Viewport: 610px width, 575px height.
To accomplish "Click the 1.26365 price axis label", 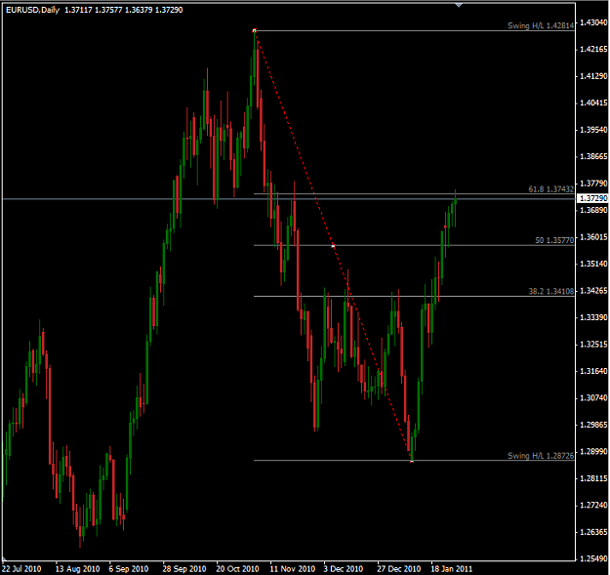I will click(593, 532).
